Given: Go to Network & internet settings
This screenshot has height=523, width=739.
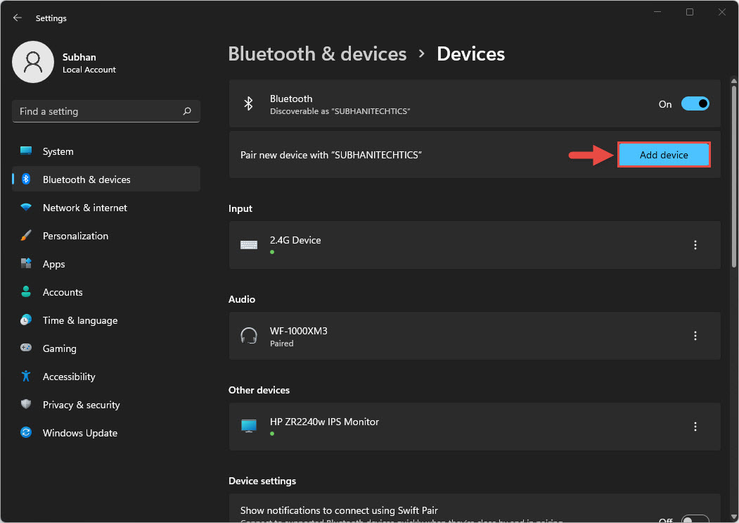Looking at the screenshot, I should tap(106, 208).
